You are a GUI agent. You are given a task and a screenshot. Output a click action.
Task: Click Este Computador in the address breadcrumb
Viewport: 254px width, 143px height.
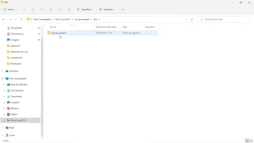(42, 19)
